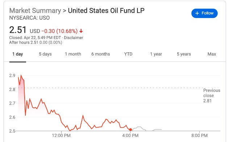This screenshot has height=142, width=232.
Task: Click the 12:00 PM axis label
Action: click(61, 136)
